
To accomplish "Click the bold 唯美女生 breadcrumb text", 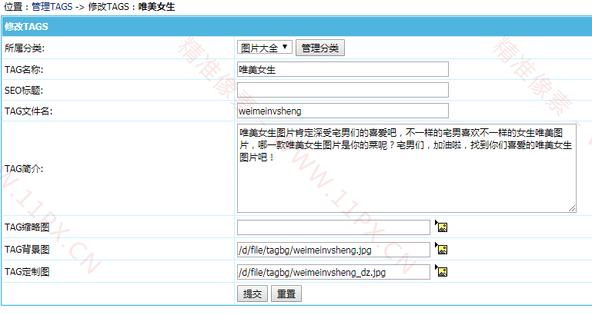I will (156, 6).
